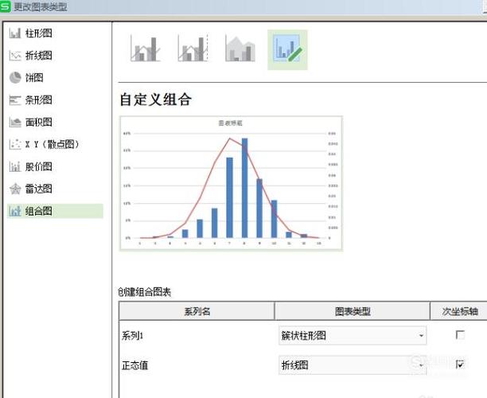487x398 pixels.
Task: Click the combo chart preview thumbnail
Action: click(x=231, y=183)
